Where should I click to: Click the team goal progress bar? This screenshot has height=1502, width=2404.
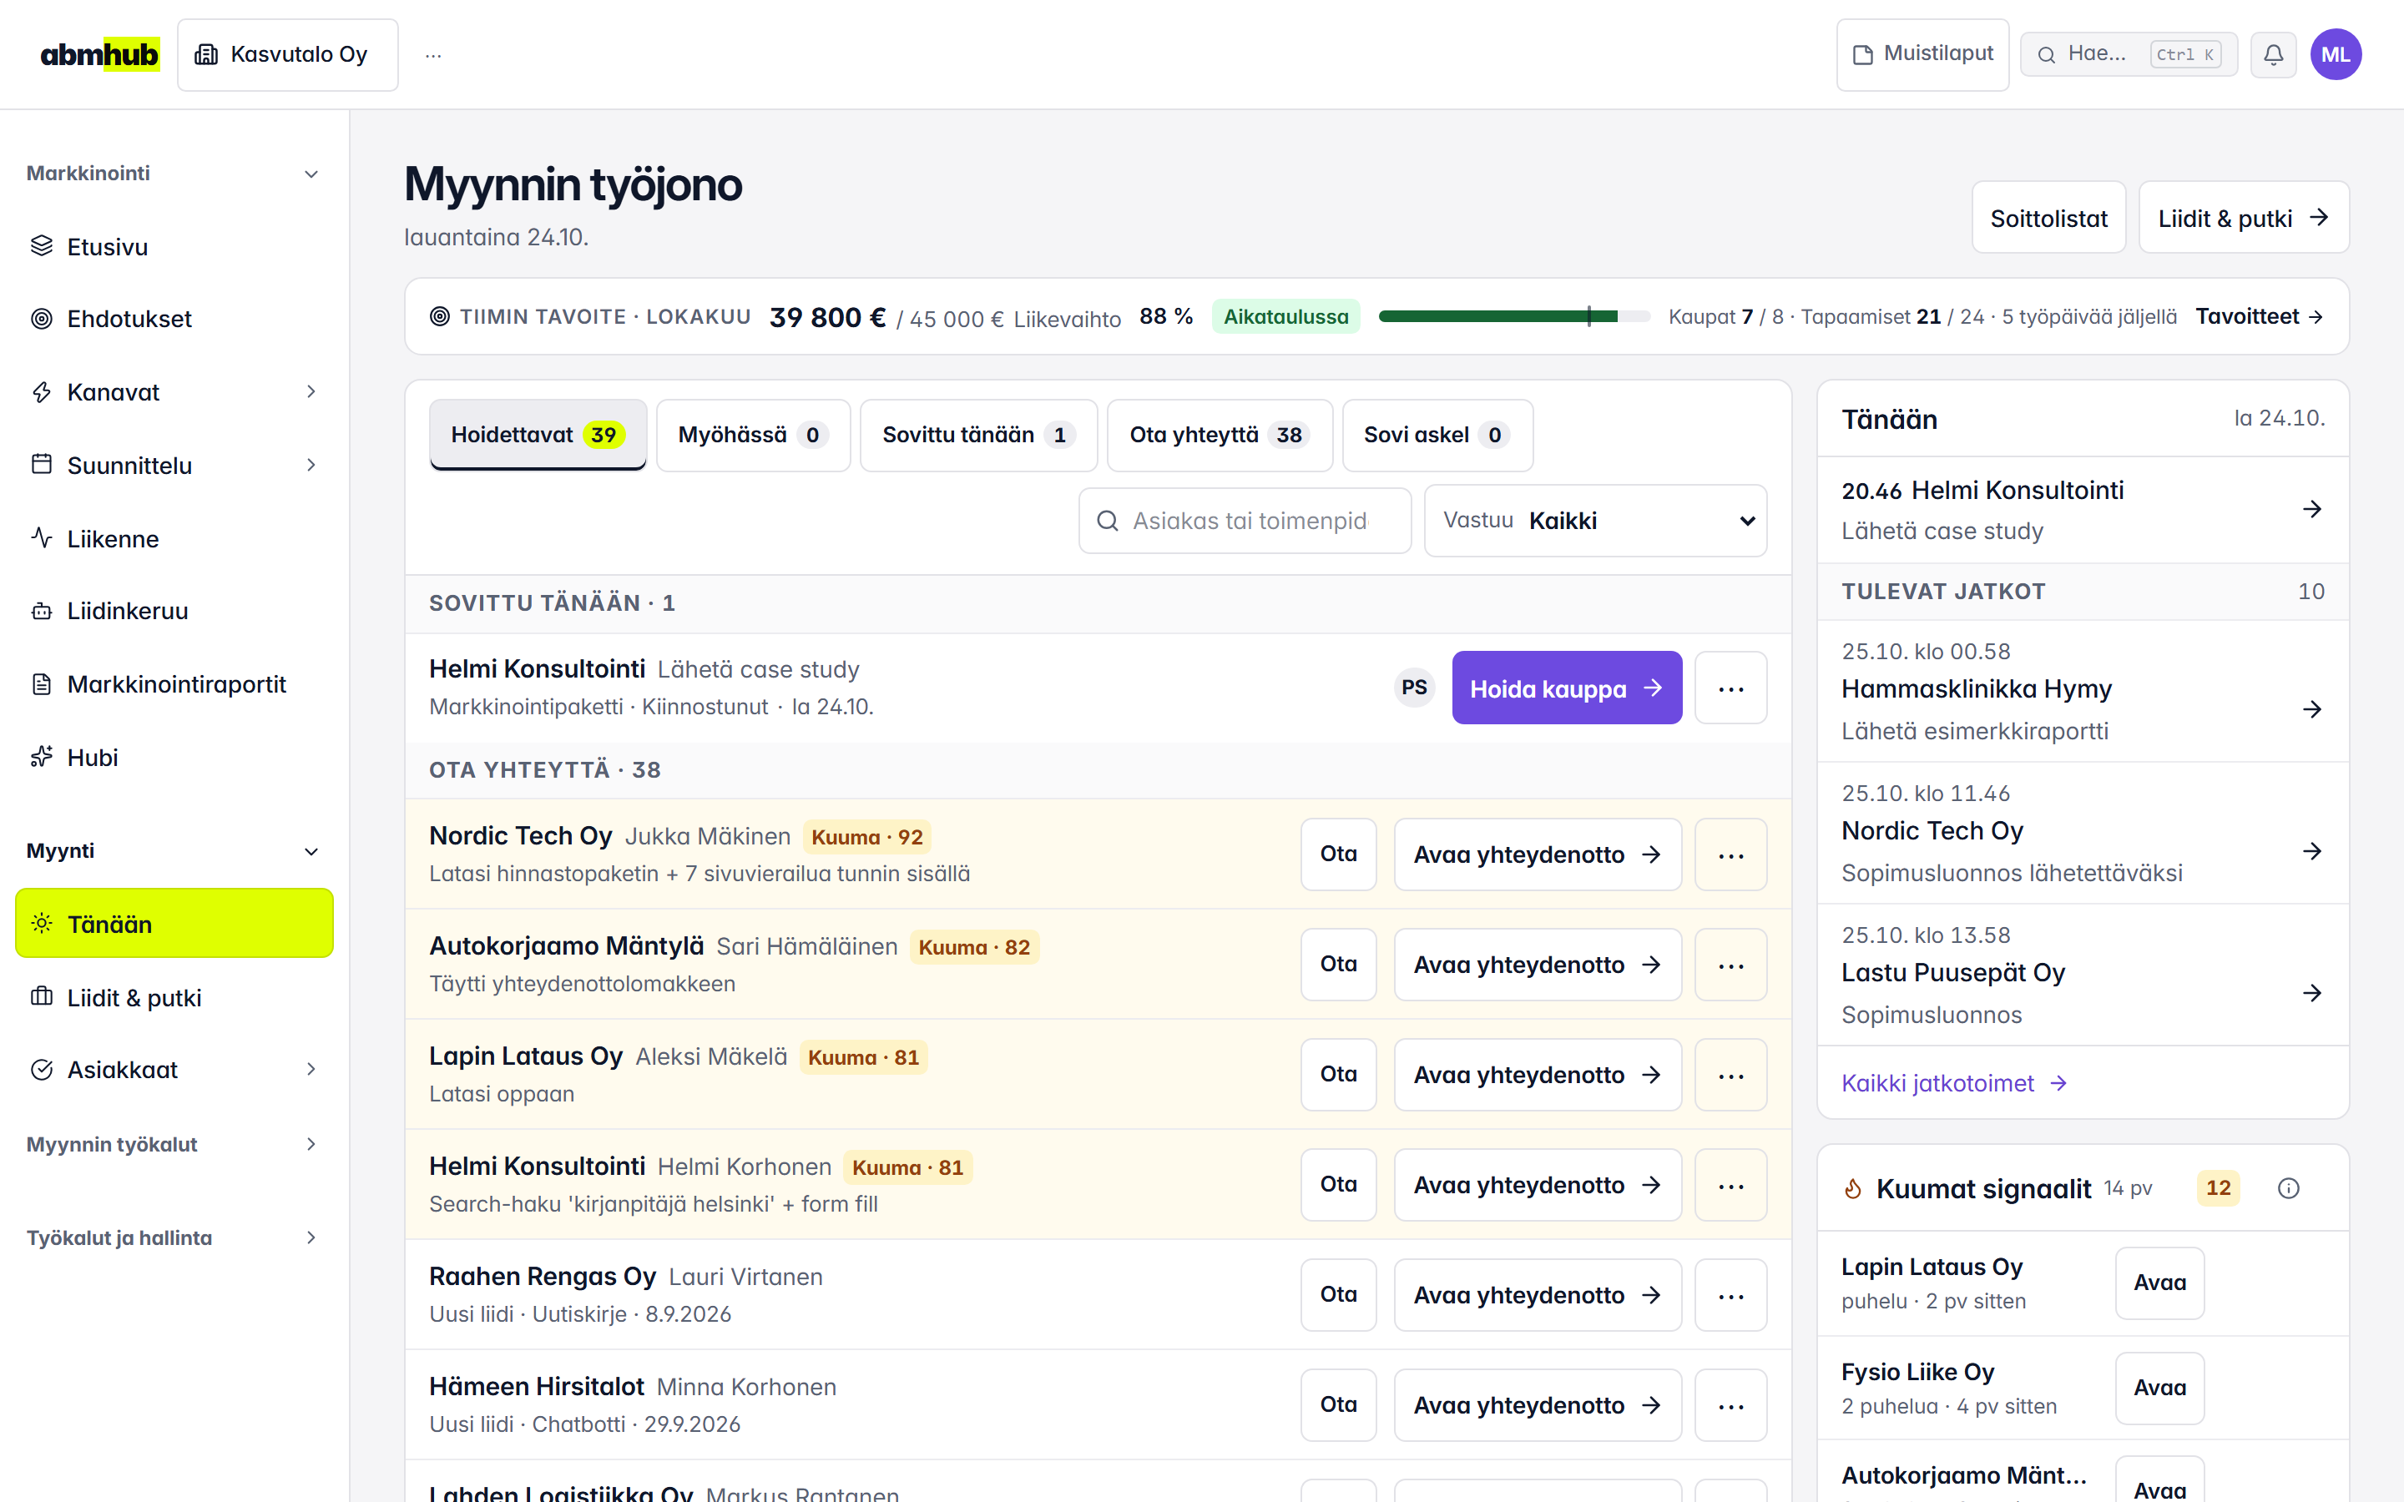tap(1514, 316)
